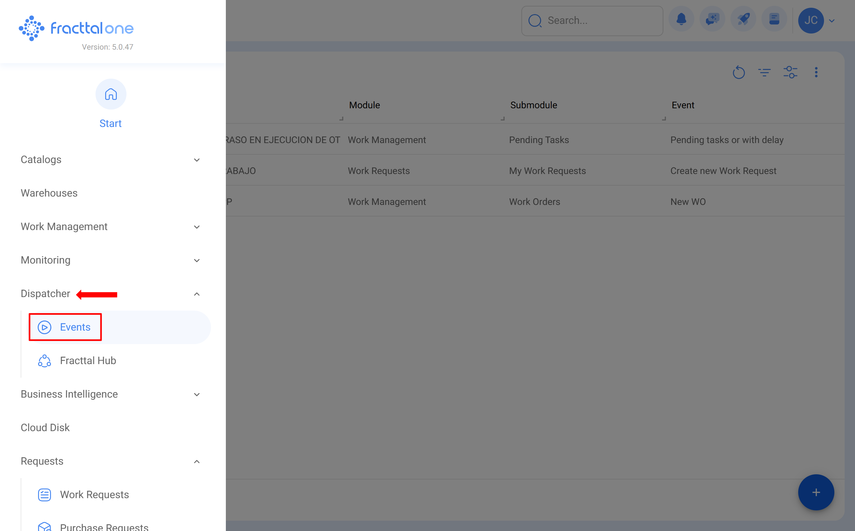Screen dimensions: 855x531
Task: Expand Business Intelligence chevron
Action: (197, 394)
